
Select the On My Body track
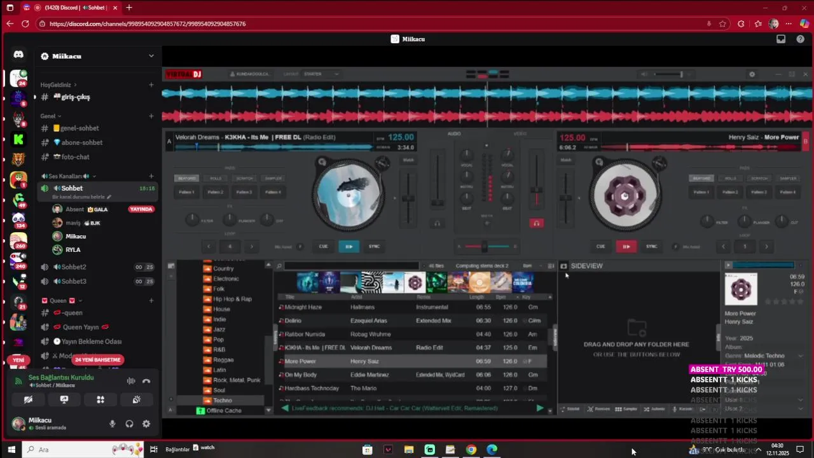413,375
